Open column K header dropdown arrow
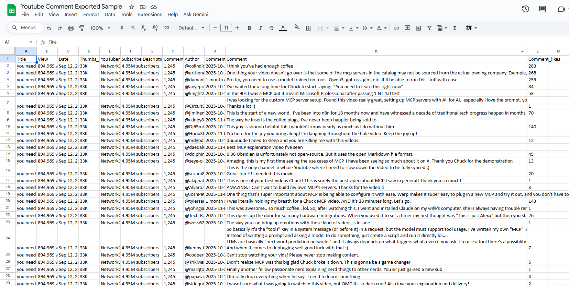This screenshot has height=286, width=569. (x=522, y=51)
